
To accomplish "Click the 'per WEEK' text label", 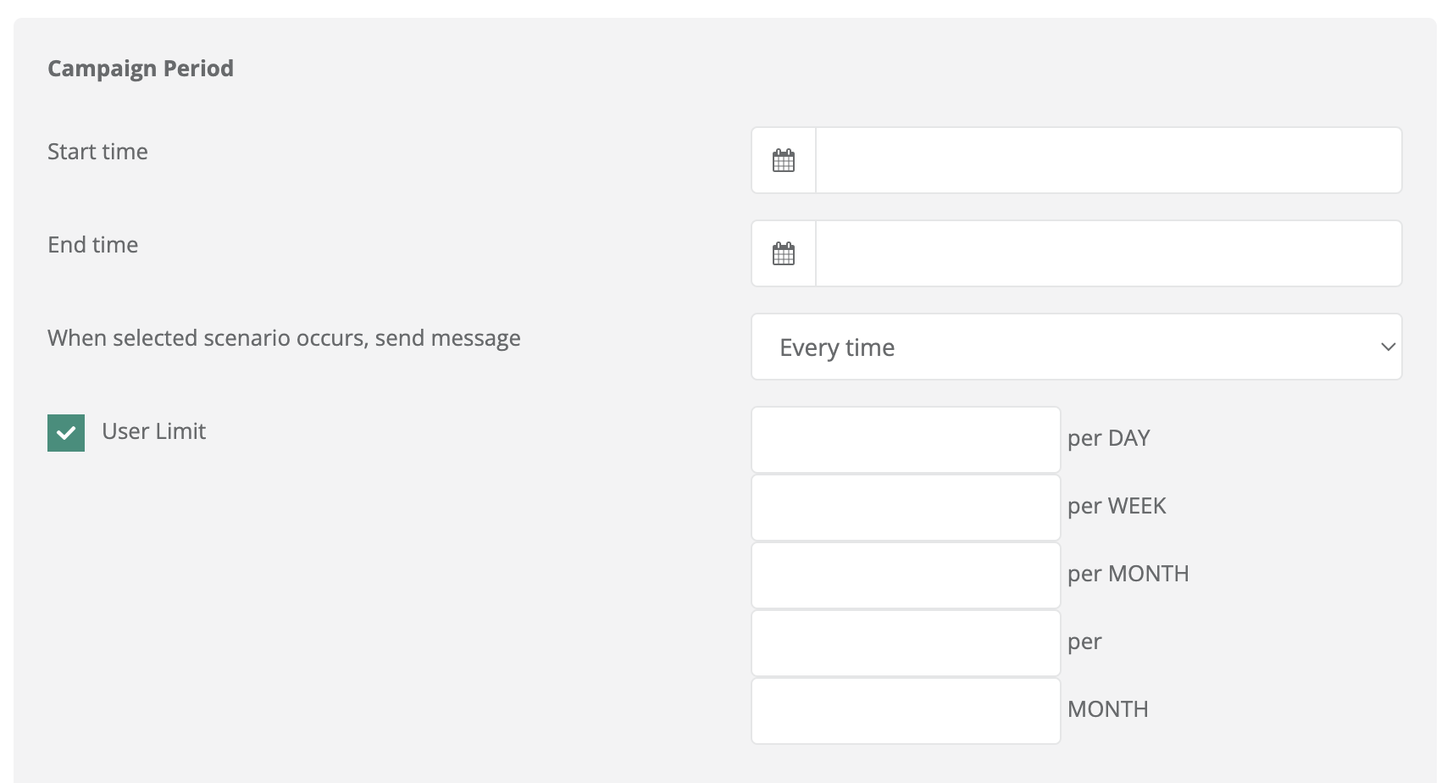I will (1117, 506).
